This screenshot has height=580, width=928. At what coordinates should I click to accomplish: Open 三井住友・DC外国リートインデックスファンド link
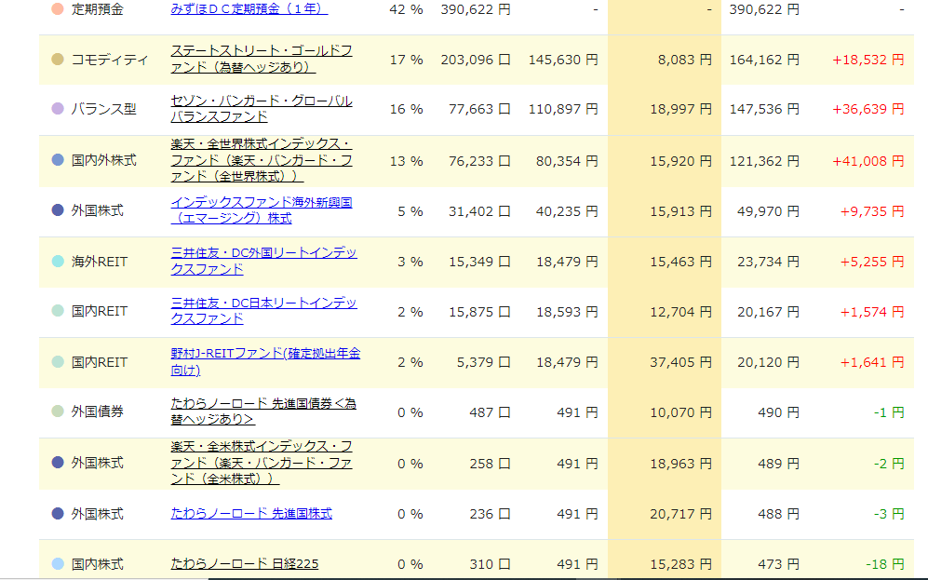(x=263, y=261)
